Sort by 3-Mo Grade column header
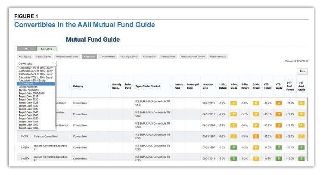 point(256,86)
